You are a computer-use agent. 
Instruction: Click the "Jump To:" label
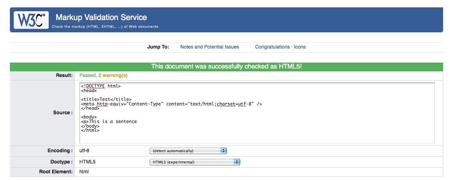pyautogui.click(x=158, y=47)
